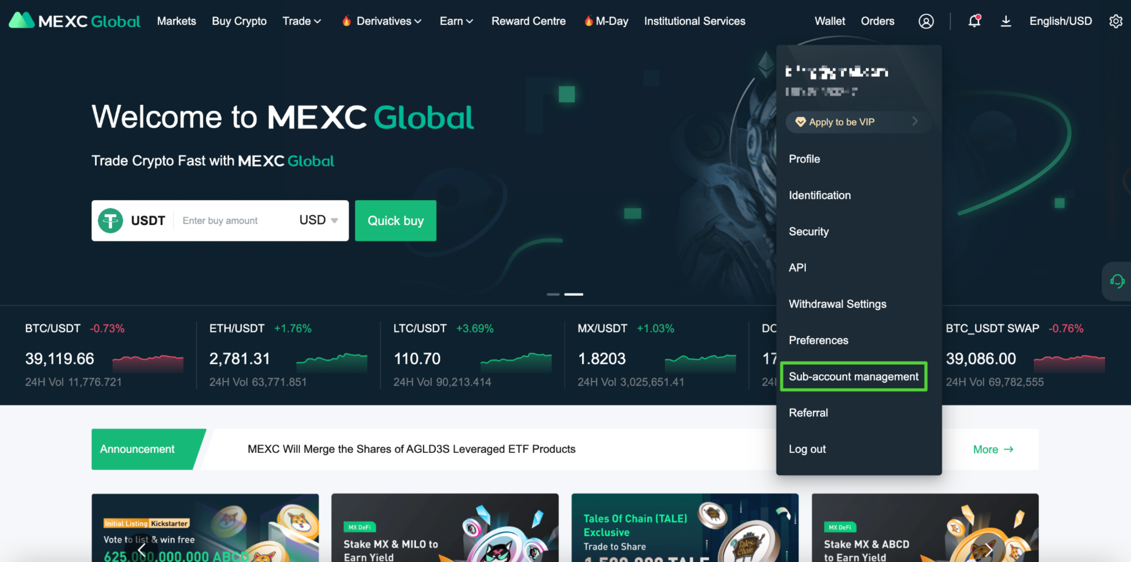This screenshot has width=1131, height=562.
Task: Click the USDT Tether coin icon
Action: (x=110, y=220)
